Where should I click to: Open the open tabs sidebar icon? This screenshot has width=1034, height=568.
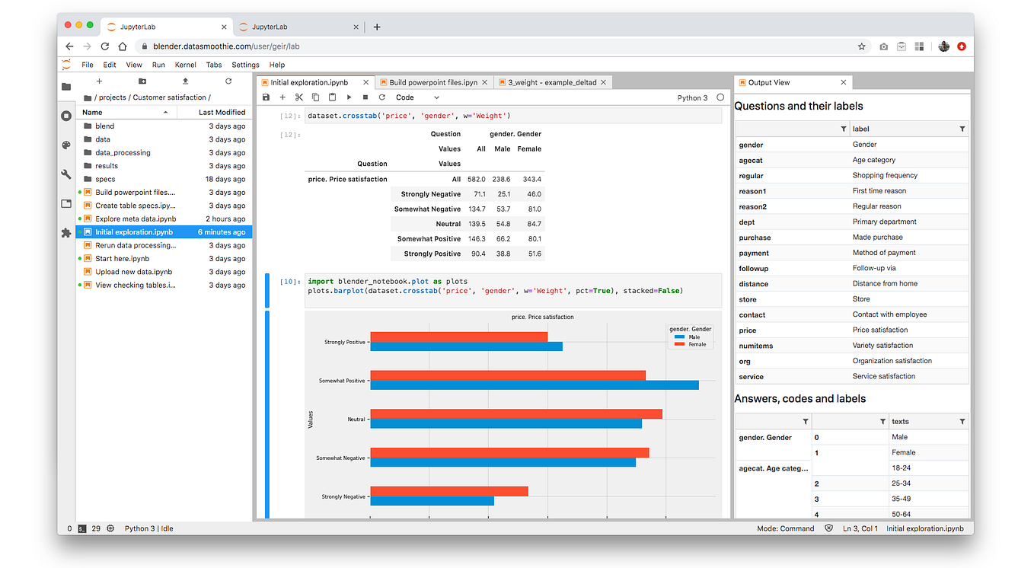pyautogui.click(x=66, y=203)
